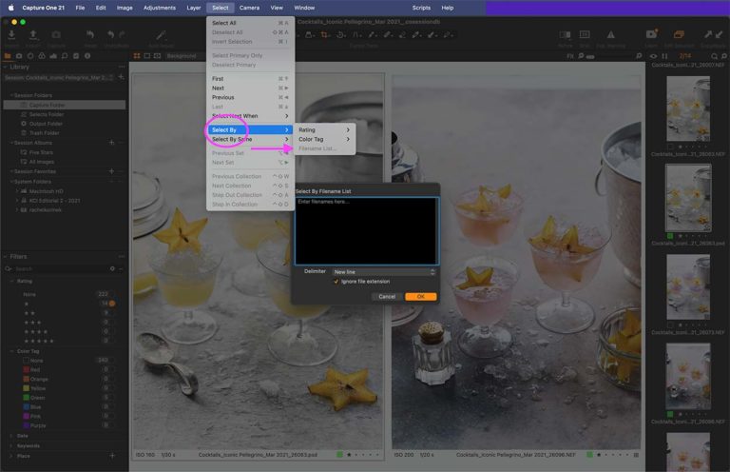Select the Rotate/straighten cursor tool
This screenshot has height=472, width=730.
(340, 35)
